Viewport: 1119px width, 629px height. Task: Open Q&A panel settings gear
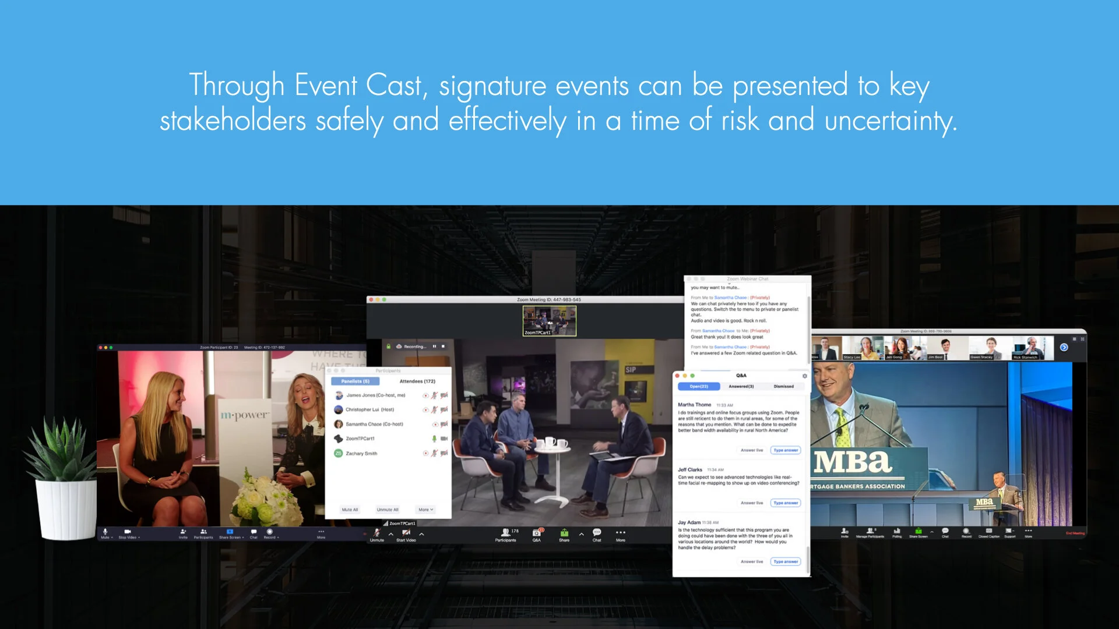(805, 376)
